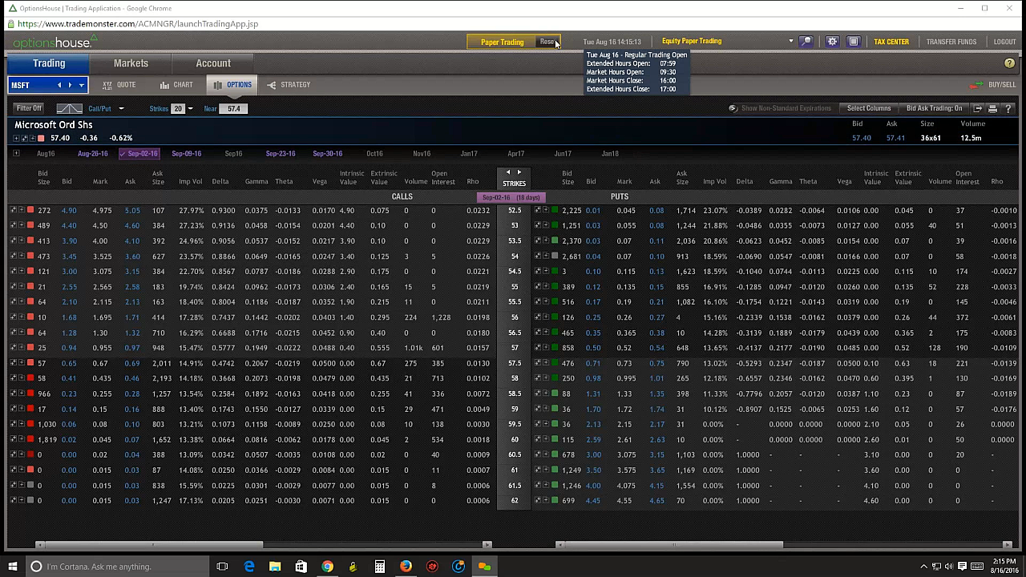The image size is (1026, 577).
Task: Select the Oct16 expiration
Action: (x=374, y=154)
